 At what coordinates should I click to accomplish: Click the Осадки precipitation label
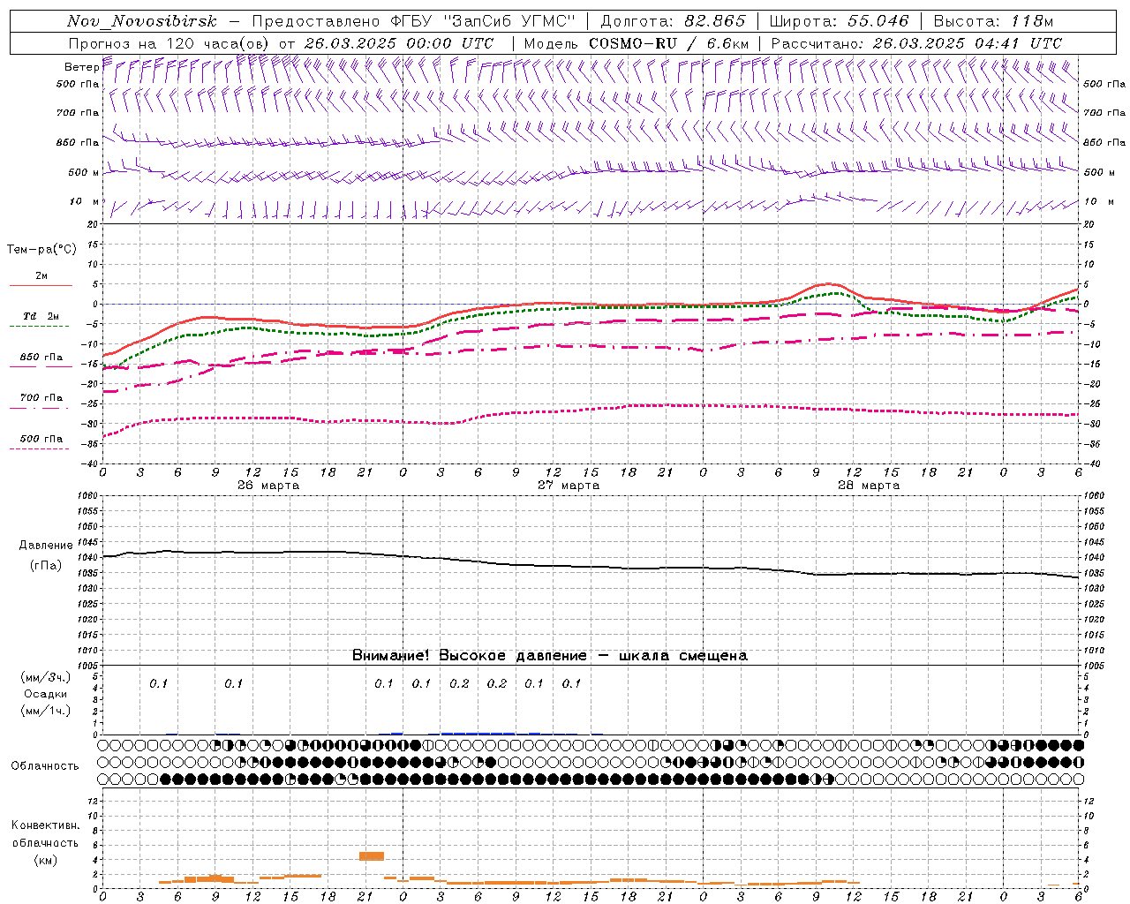point(46,694)
